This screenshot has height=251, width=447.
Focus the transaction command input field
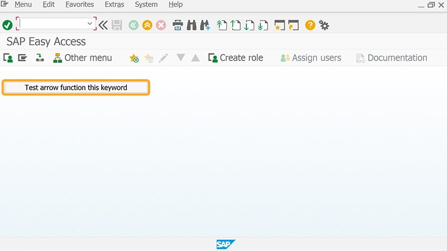[53, 23]
